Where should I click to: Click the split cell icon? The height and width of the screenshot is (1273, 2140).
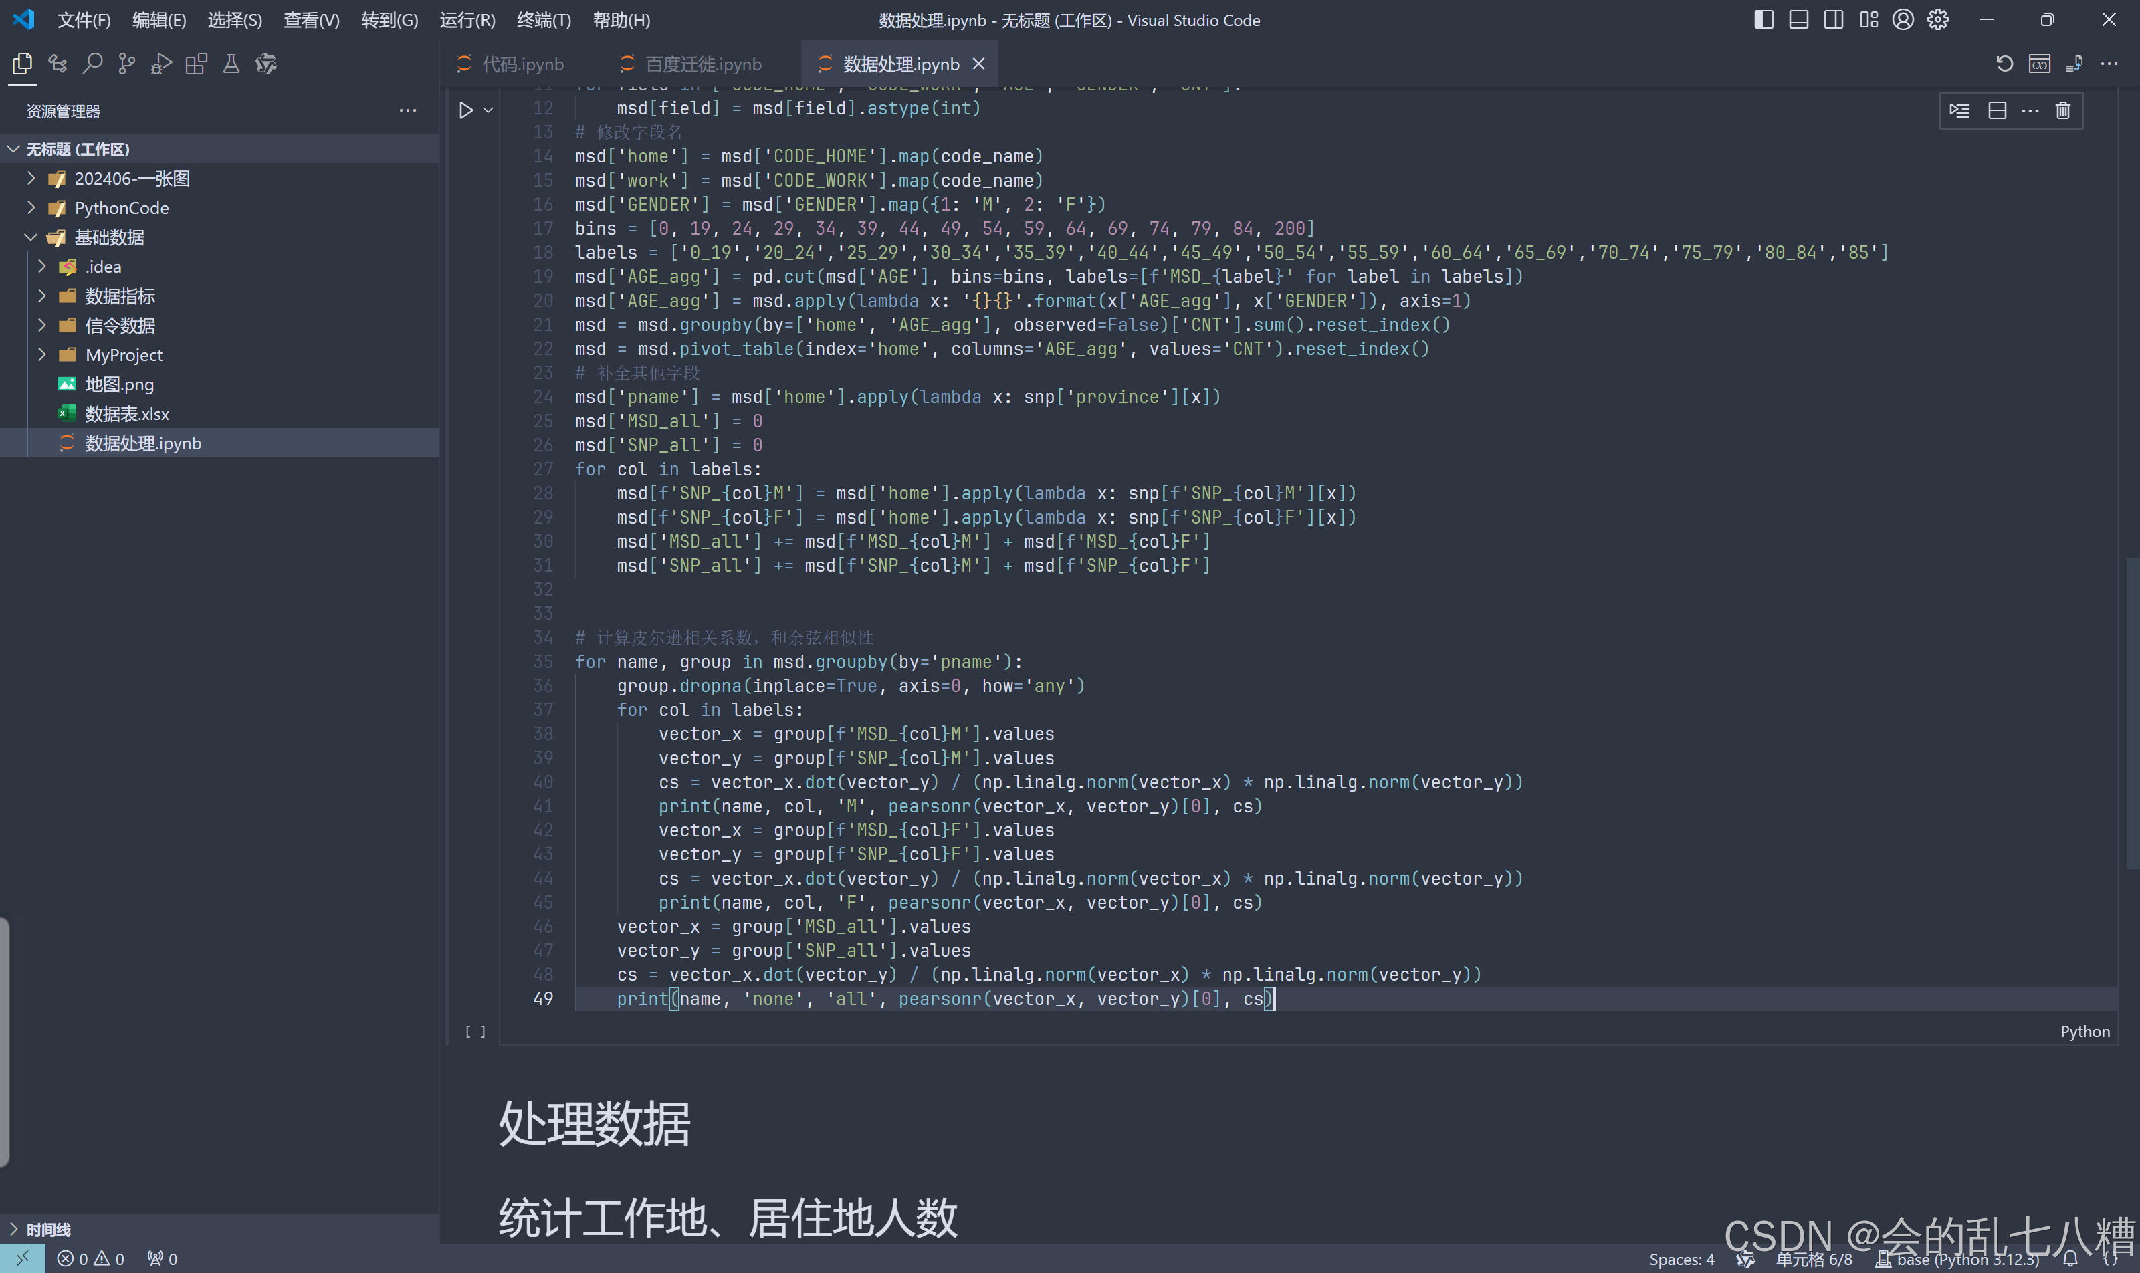[x=1997, y=111]
